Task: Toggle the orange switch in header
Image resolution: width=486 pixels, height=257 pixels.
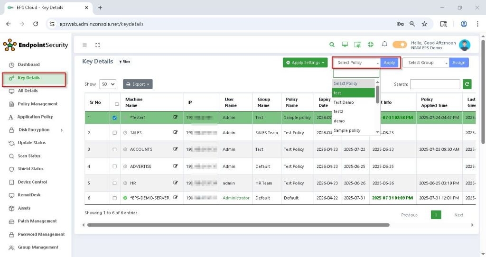Action: (x=400, y=45)
